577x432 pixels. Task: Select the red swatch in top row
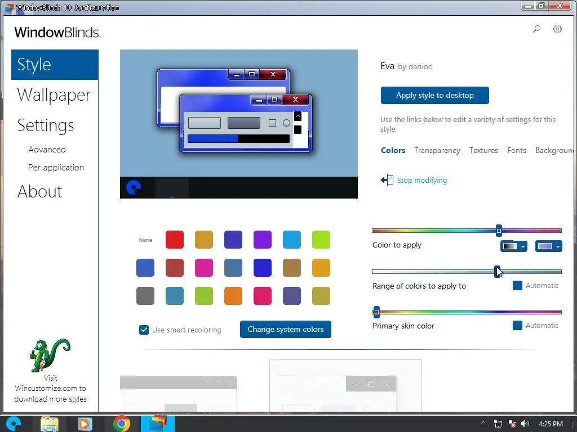[175, 240]
